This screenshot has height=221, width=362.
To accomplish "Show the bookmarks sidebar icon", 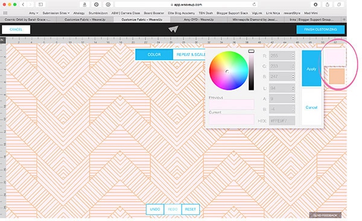I will click(x=5, y=13).
